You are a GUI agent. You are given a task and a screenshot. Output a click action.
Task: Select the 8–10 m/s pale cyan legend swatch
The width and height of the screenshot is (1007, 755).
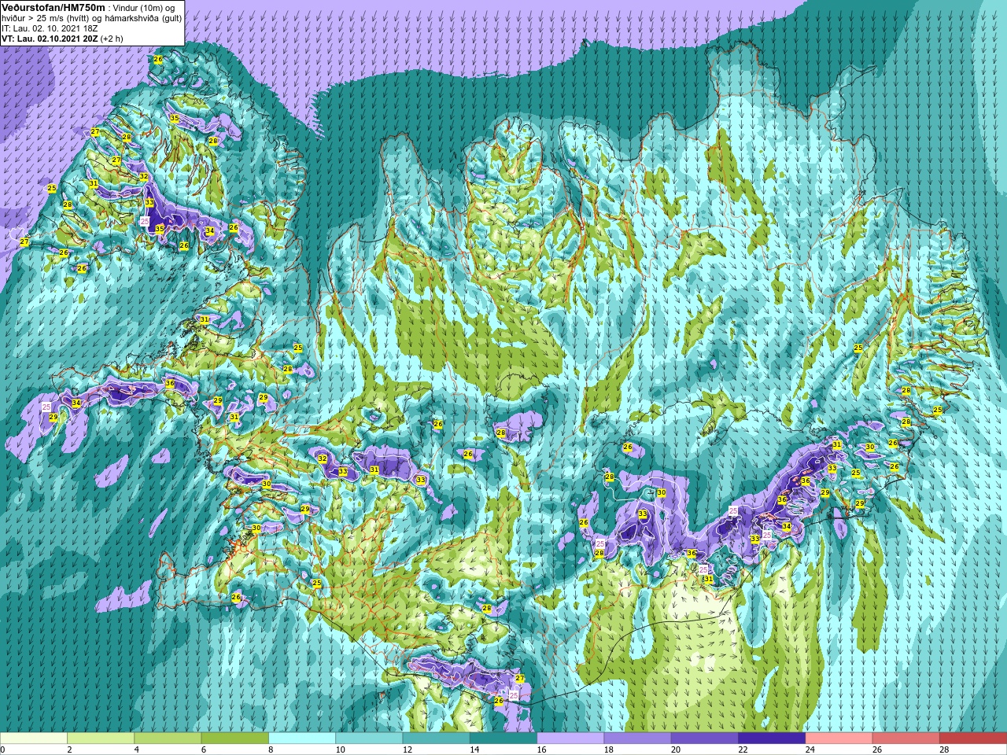click(x=302, y=738)
